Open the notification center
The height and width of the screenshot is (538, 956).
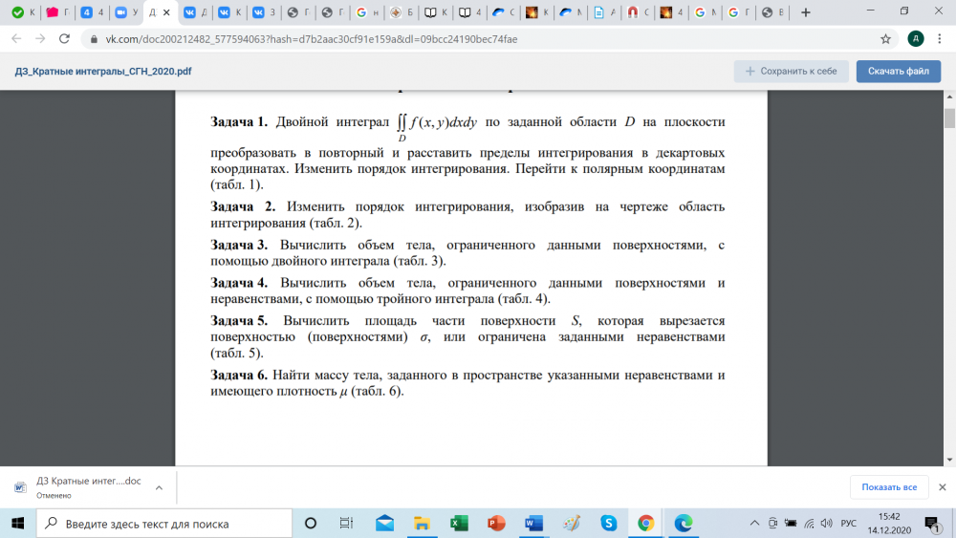932,524
